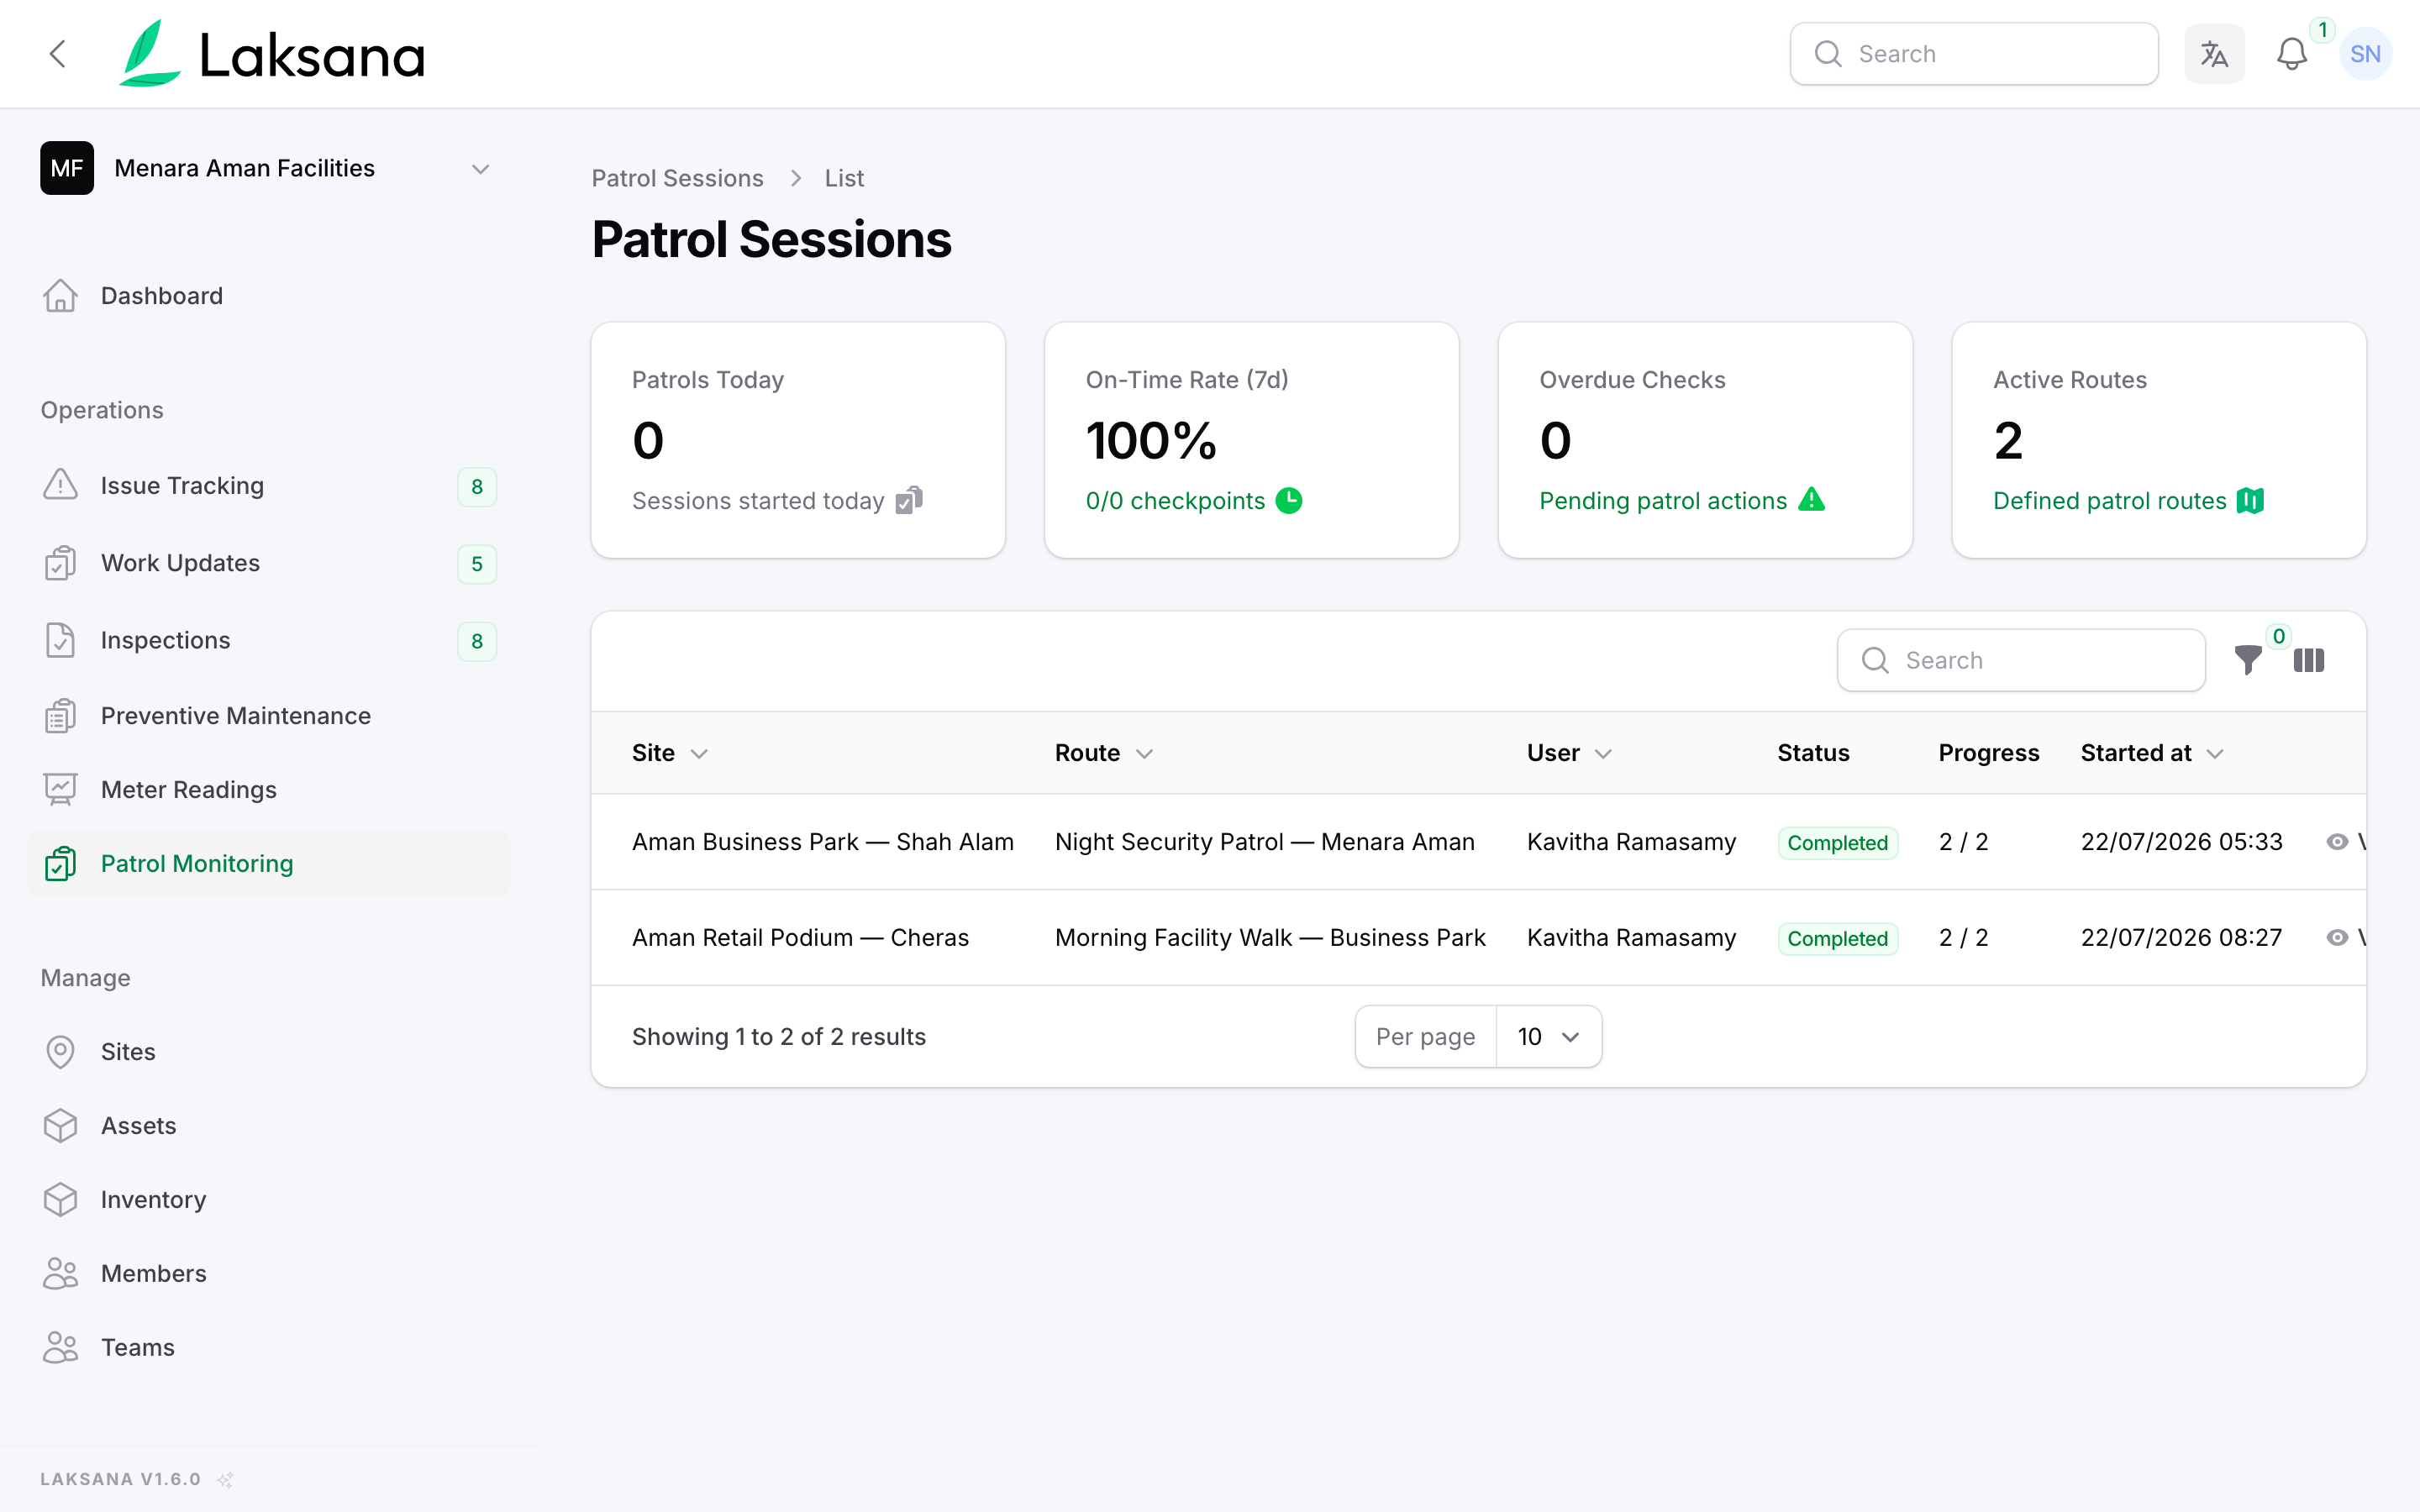The image size is (2420, 1512).
Task: Click the Night Security Patrol — Menara Aman cell
Action: coord(1265,842)
